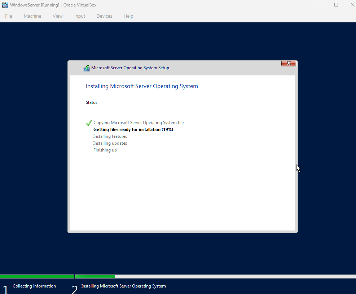
Task: Click the Installing progress bar segment
Action: click(215, 277)
